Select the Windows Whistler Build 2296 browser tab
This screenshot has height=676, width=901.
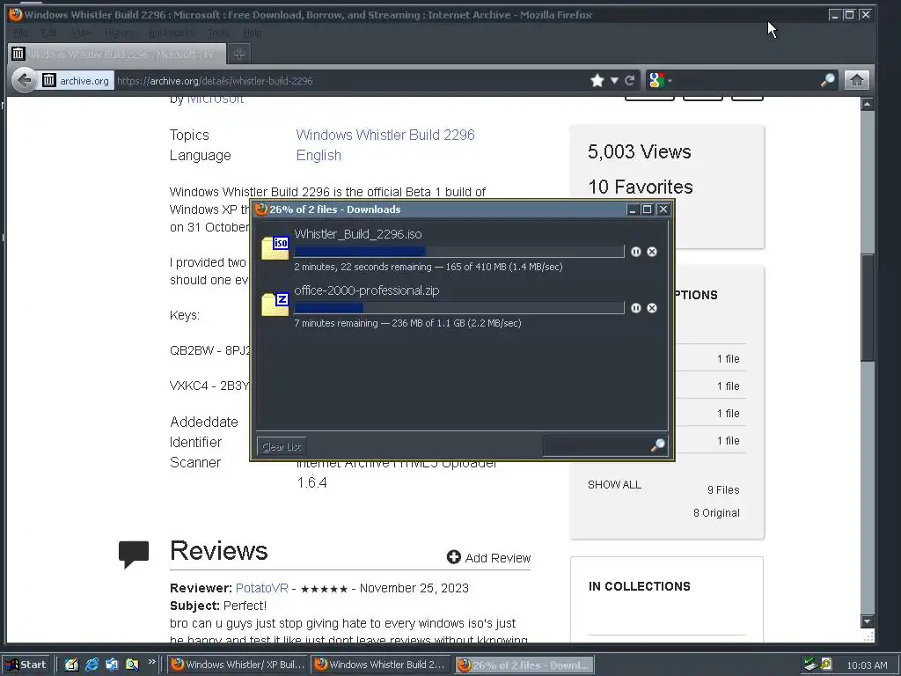117,54
